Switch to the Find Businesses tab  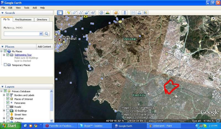[x=23, y=20]
